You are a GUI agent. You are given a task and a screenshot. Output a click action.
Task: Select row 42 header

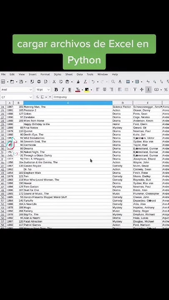pos(3,169)
